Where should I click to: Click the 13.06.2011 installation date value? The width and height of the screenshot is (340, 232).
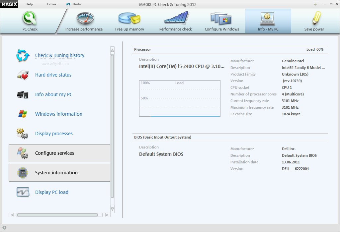pyautogui.click(x=291, y=162)
